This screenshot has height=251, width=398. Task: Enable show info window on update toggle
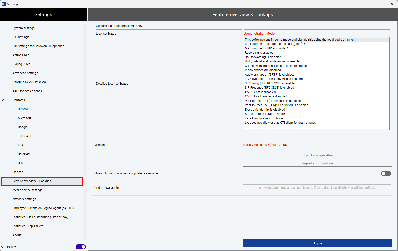(386, 173)
